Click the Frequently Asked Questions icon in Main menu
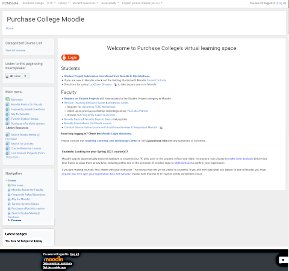Screen dimensions: 289x271 pyautogui.click(x=7, y=109)
